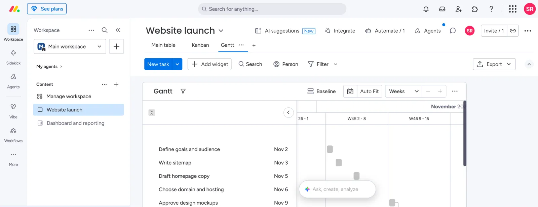Open Main workspace dropdown

70,46
